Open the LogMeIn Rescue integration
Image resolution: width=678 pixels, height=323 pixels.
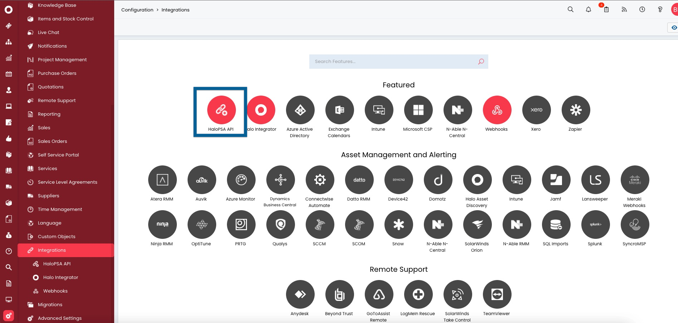coord(418,294)
